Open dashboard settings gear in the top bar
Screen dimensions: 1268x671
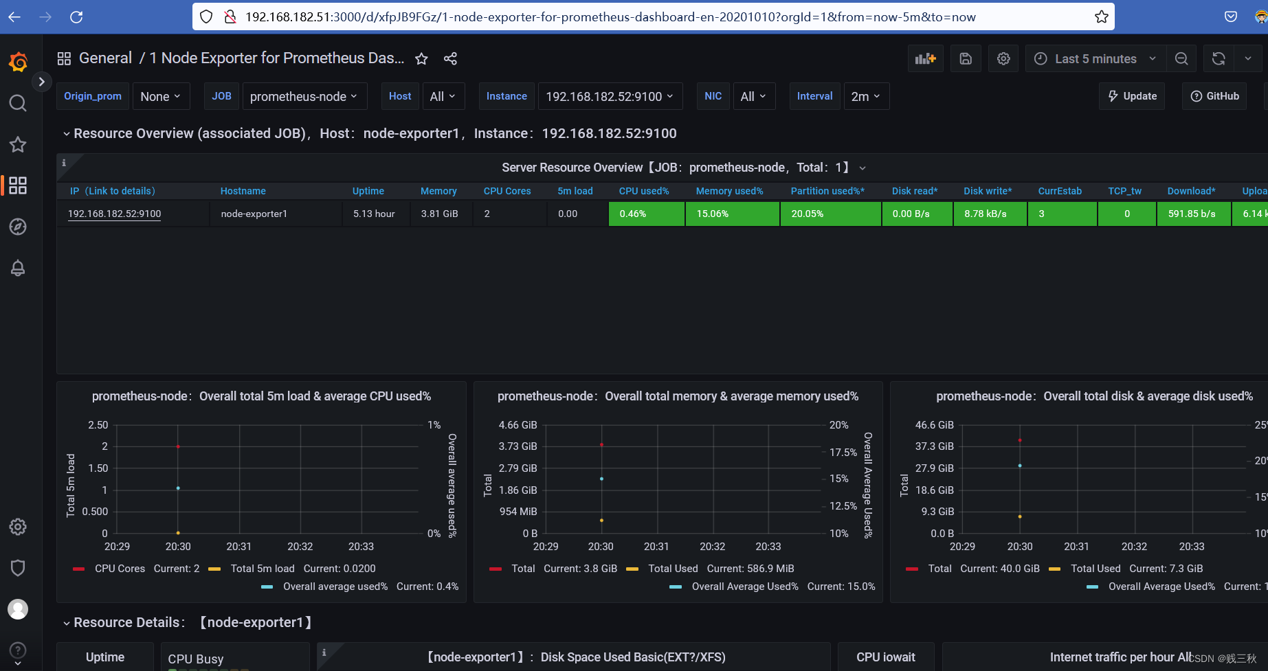coord(1003,58)
